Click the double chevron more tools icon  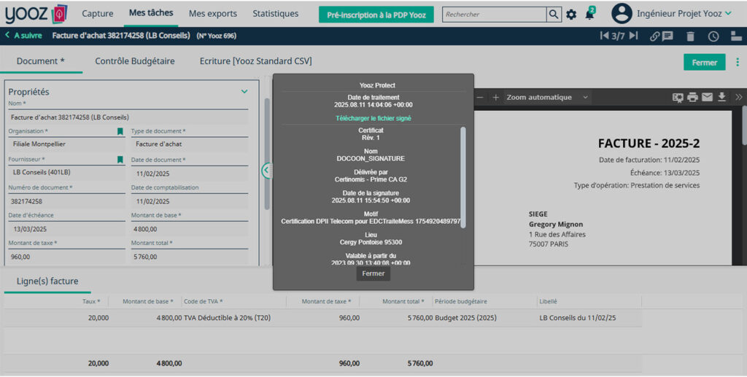738,97
